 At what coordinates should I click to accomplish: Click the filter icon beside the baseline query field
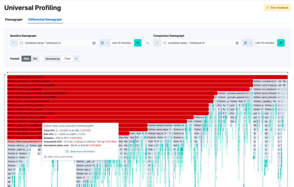click(x=14, y=43)
